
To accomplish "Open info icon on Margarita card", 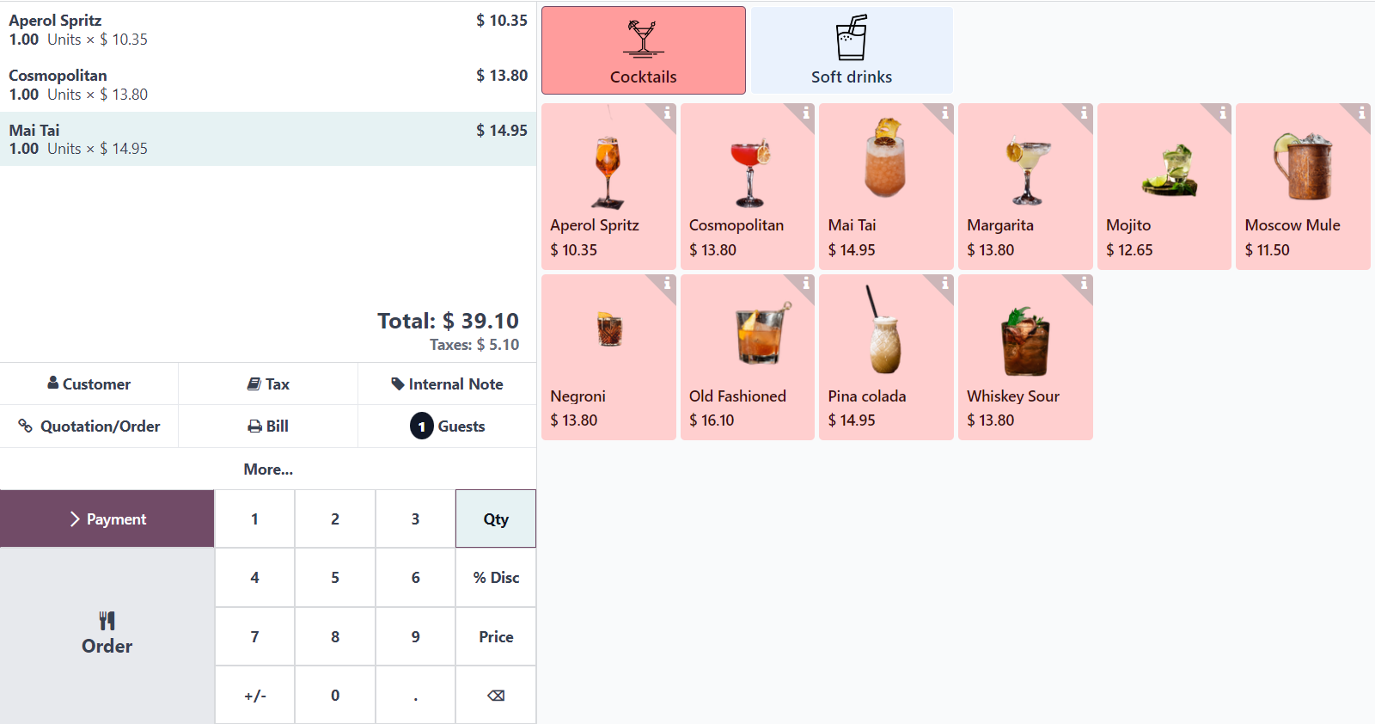I will [1084, 113].
